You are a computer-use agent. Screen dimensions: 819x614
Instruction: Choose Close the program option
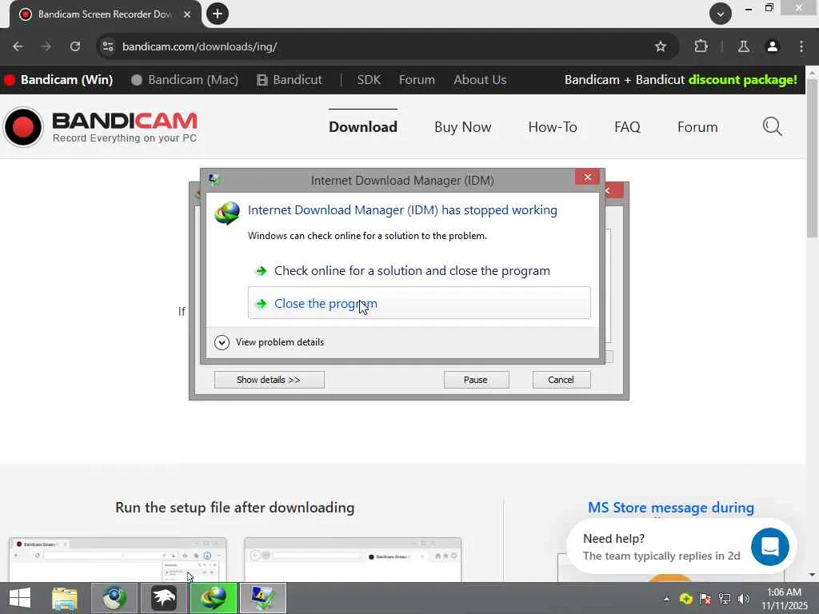click(x=419, y=303)
